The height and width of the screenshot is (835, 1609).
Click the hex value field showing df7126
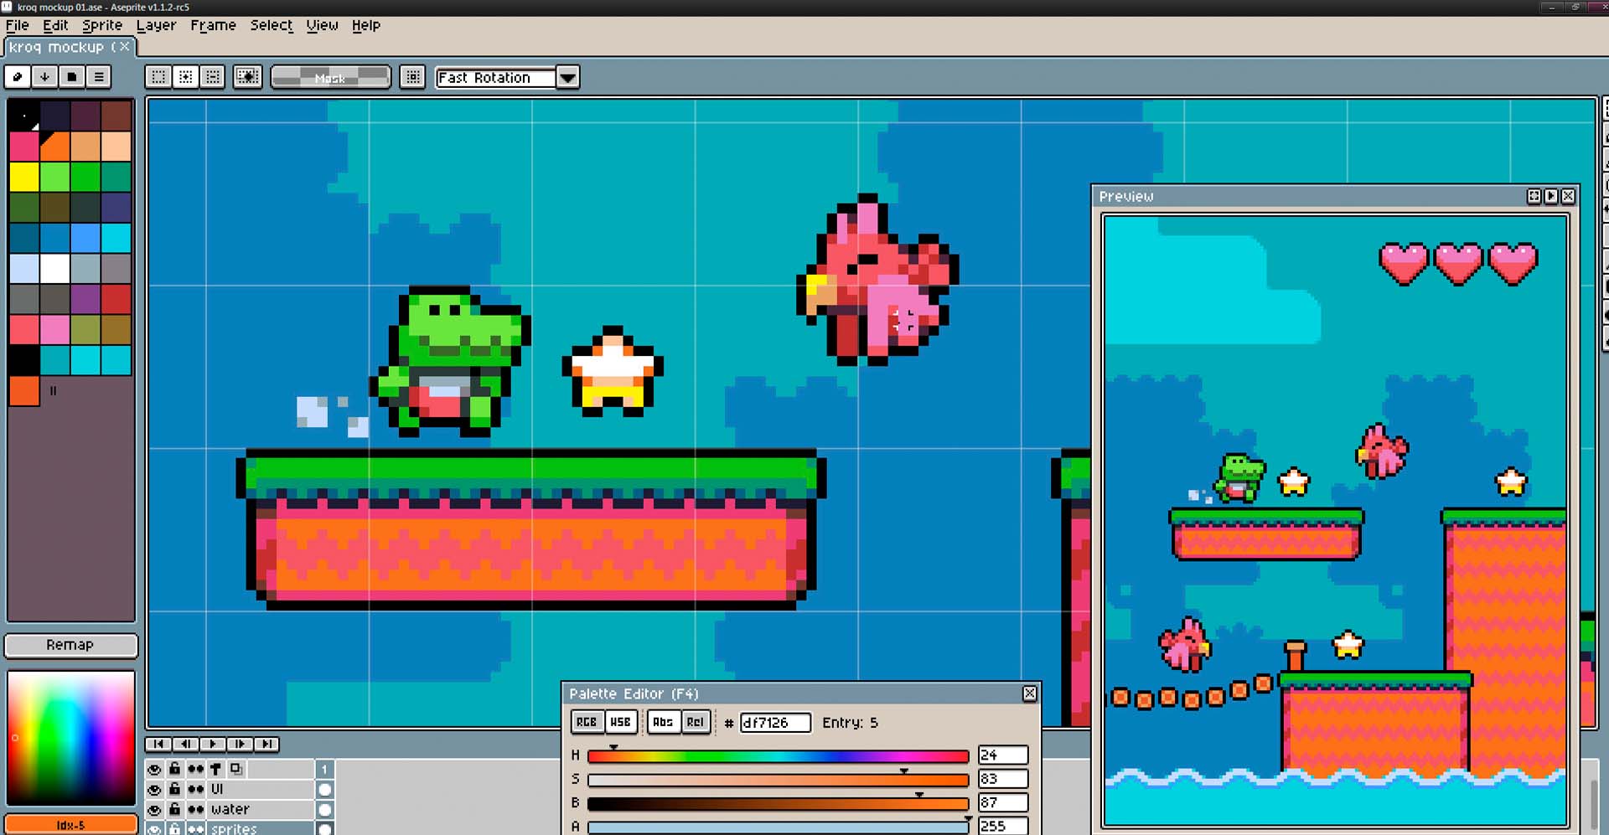click(774, 722)
